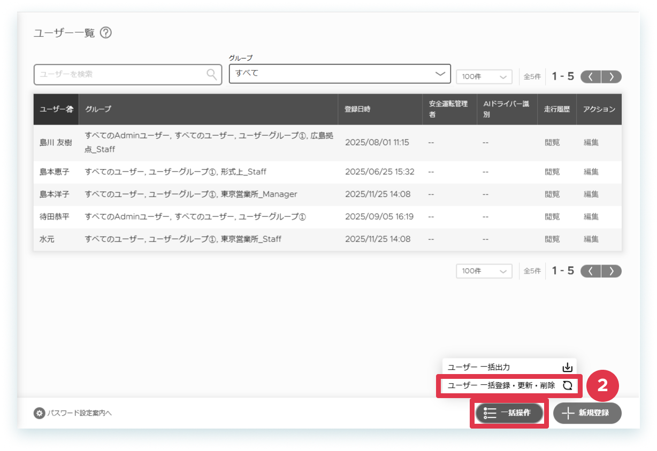The image size is (657, 451).
Task: Click 編集 for 島本恵子
Action: 591,172
